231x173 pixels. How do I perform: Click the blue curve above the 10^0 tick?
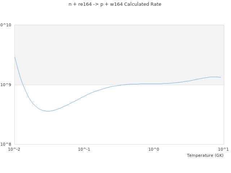[x=154, y=84]
